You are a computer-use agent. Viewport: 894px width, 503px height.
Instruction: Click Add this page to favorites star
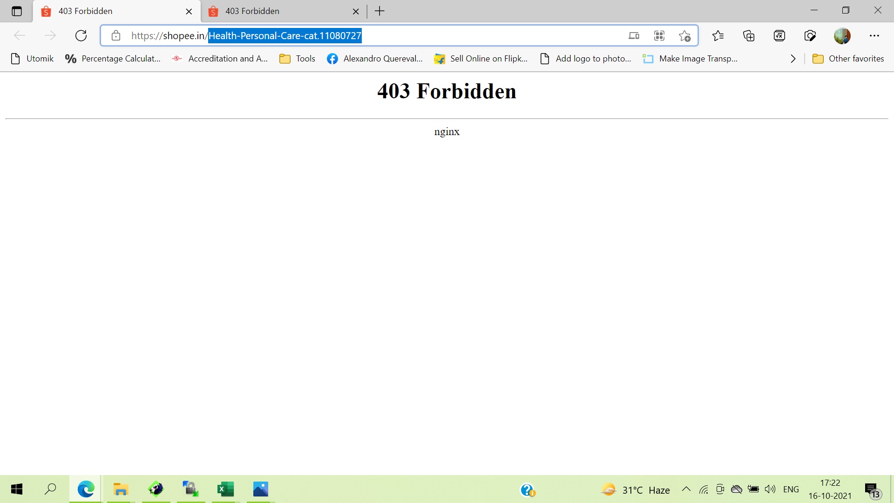point(684,35)
